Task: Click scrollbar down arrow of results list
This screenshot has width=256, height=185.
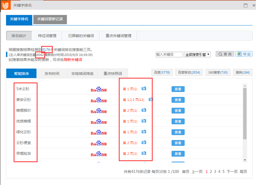Action: 245,160
